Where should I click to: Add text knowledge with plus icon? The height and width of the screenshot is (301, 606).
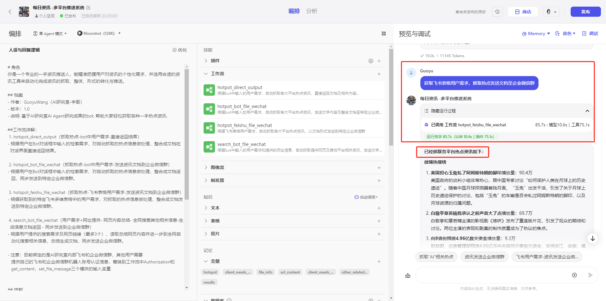(379, 208)
